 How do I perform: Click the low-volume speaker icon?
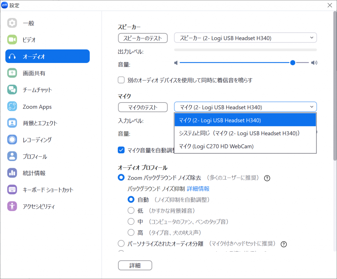176,63
